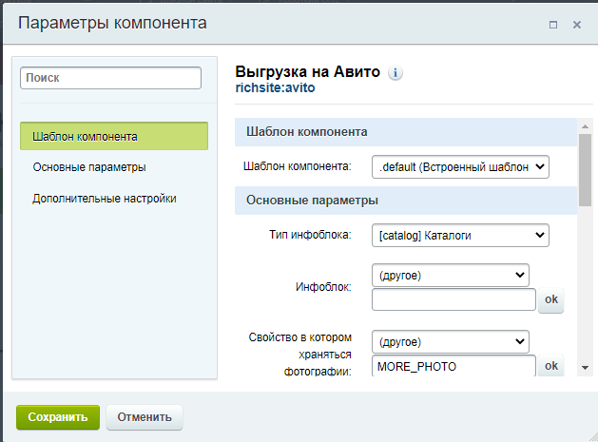Click the MORE_PHOTO text field

coord(453,366)
